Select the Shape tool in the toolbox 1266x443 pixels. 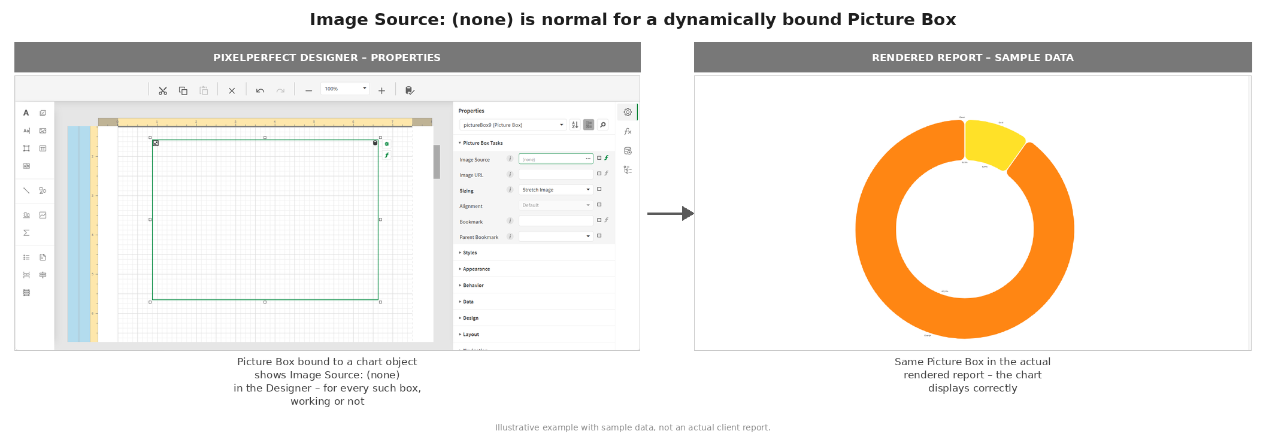[x=43, y=190]
